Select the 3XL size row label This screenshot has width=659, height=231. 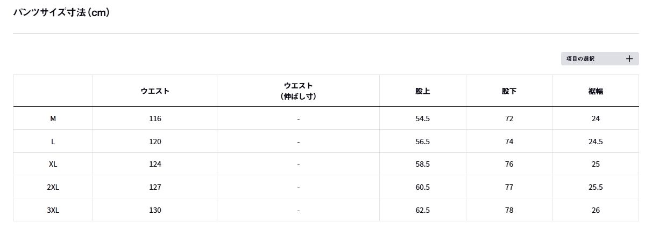pos(53,210)
